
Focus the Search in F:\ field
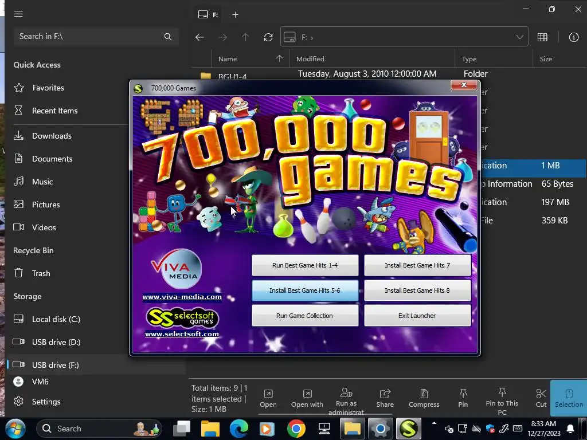coord(96,37)
